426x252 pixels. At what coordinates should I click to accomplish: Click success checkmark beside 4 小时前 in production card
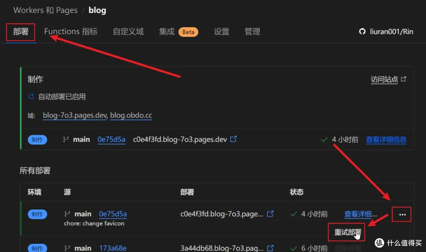pos(324,140)
